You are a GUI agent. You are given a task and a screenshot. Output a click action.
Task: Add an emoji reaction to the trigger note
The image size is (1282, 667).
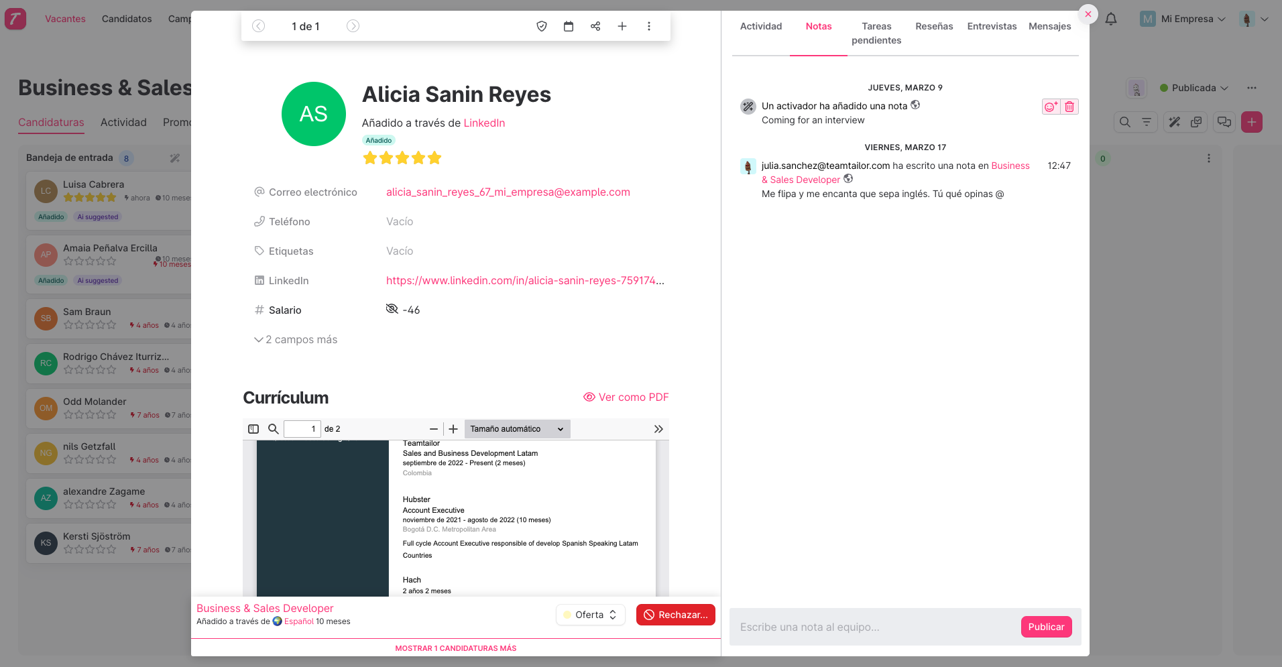[1050, 107]
